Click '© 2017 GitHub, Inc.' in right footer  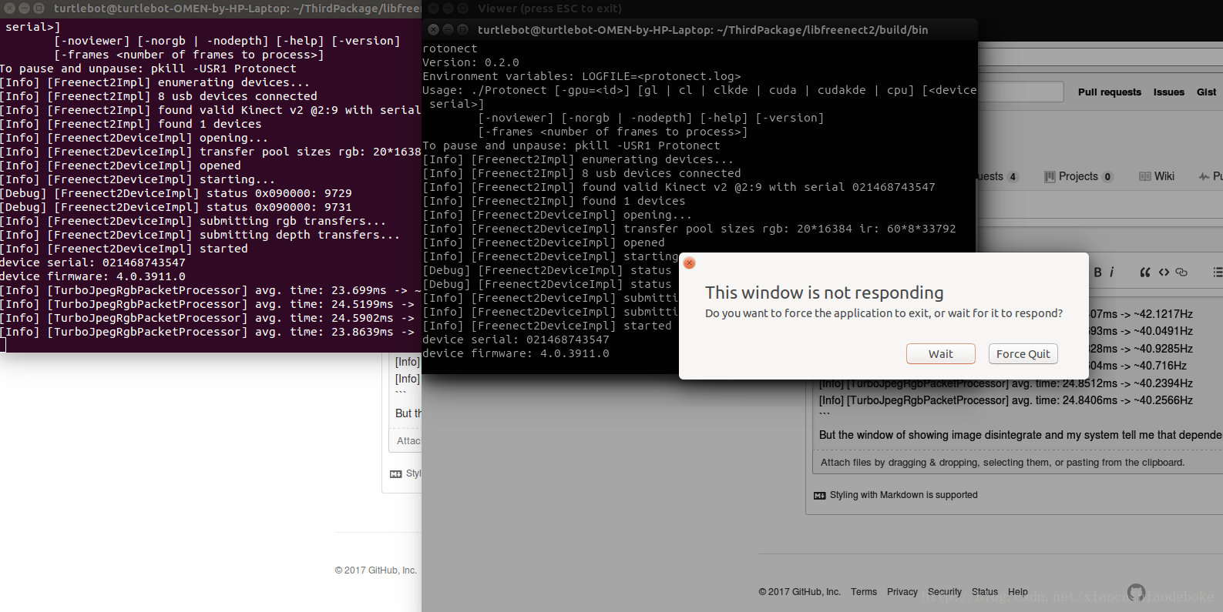click(799, 592)
